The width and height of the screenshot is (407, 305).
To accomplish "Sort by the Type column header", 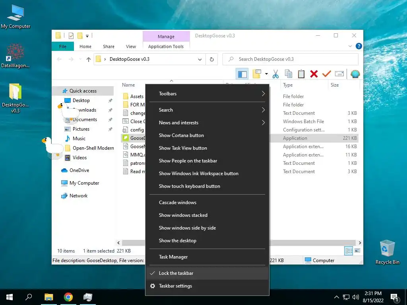I will [304, 85].
